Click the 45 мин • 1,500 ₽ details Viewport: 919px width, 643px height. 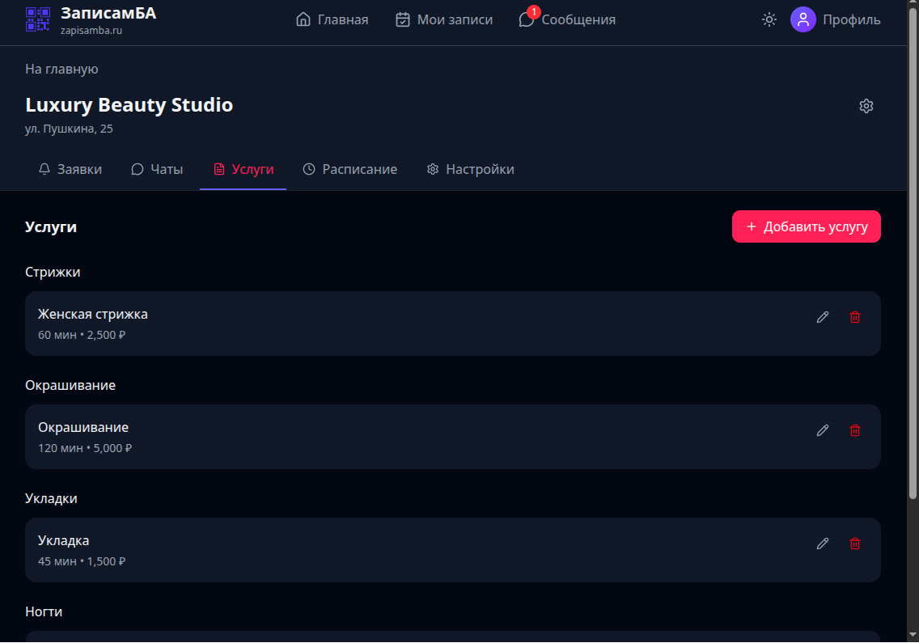[82, 561]
